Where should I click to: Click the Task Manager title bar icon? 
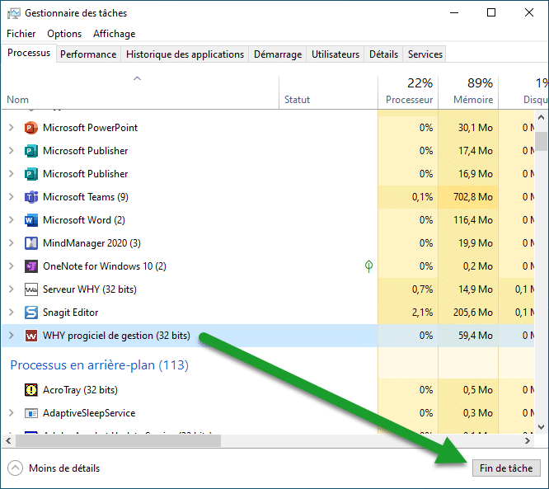[14, 13]
